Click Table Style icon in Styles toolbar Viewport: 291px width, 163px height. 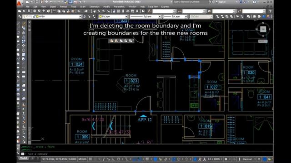tap(210, 11)
